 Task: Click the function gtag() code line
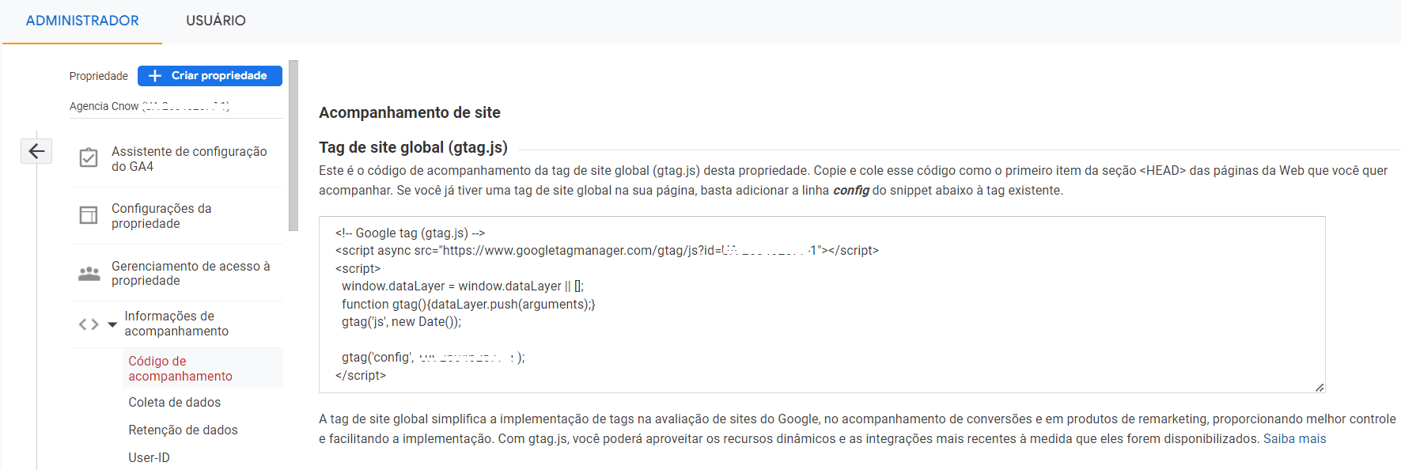468,304
